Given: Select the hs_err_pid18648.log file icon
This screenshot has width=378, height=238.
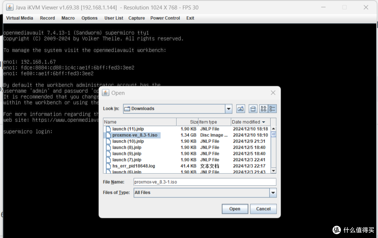Looking at the screenshot, I should pyautogui.click(x=108, y=166).
